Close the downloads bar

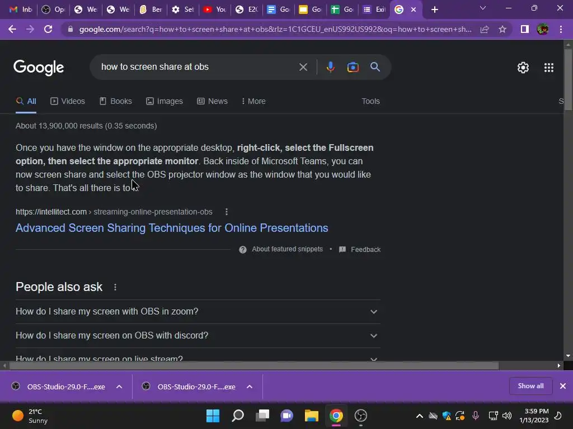point(563,386)
